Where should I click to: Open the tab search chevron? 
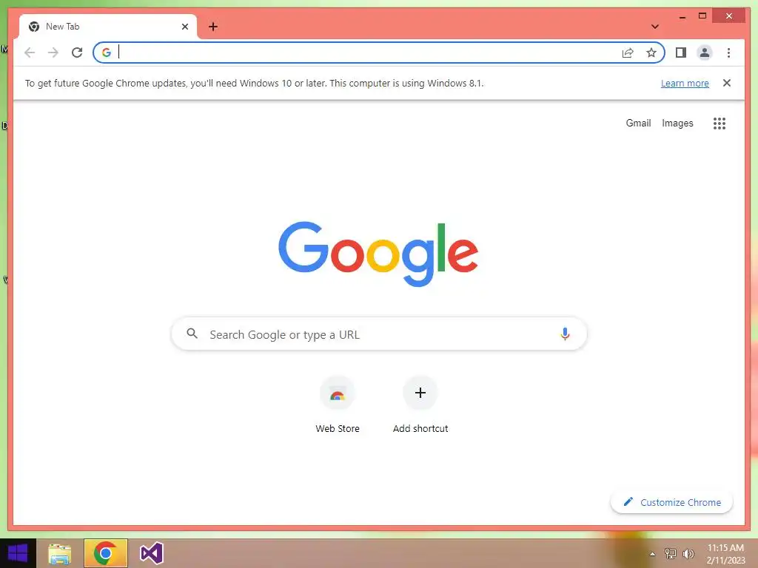[655, 27]
